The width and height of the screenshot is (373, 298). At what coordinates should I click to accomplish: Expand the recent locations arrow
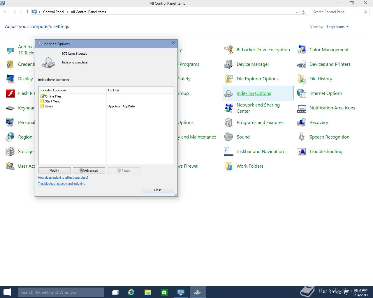click(21, 12)
